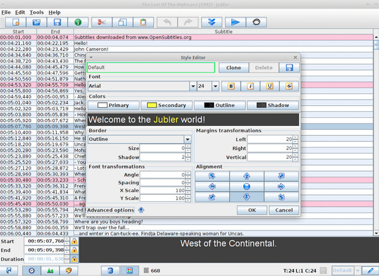
Task: Click the disabled Delete style button
Action: point(263,68)
